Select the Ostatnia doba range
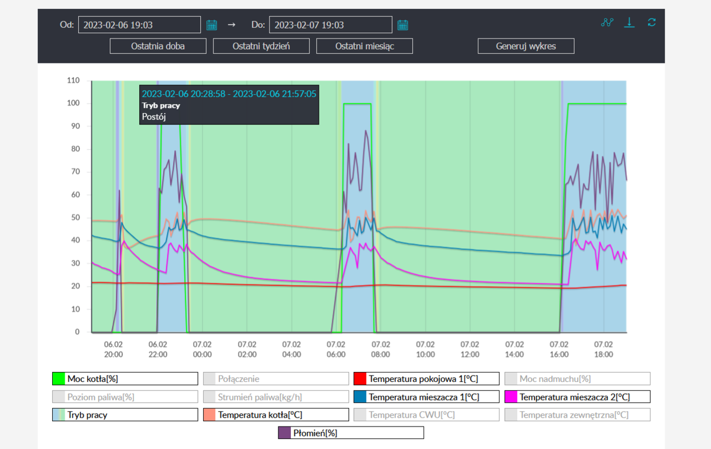This screenshot has height=449, width=711. pyautogui.click(x=158, y=46)
